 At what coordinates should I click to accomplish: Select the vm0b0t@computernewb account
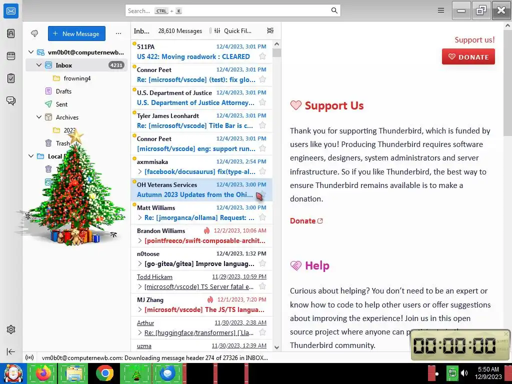86,52
